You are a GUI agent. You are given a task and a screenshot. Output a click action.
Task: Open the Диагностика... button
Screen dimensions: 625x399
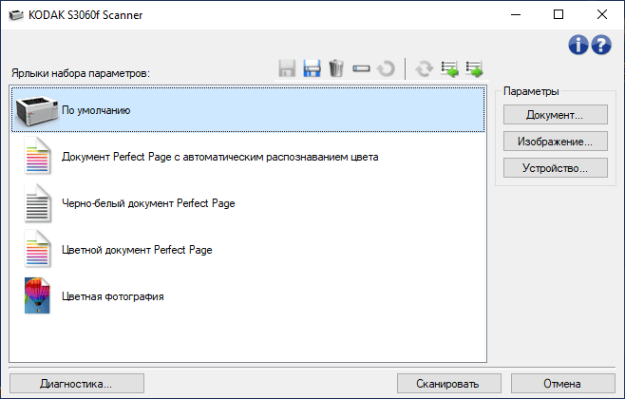[77, 384]
